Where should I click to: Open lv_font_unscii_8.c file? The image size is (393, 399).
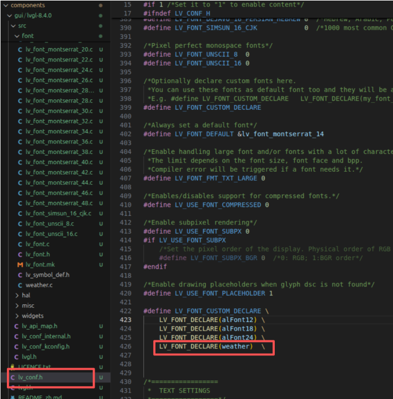pyautogui.click(x=49, y=224)
